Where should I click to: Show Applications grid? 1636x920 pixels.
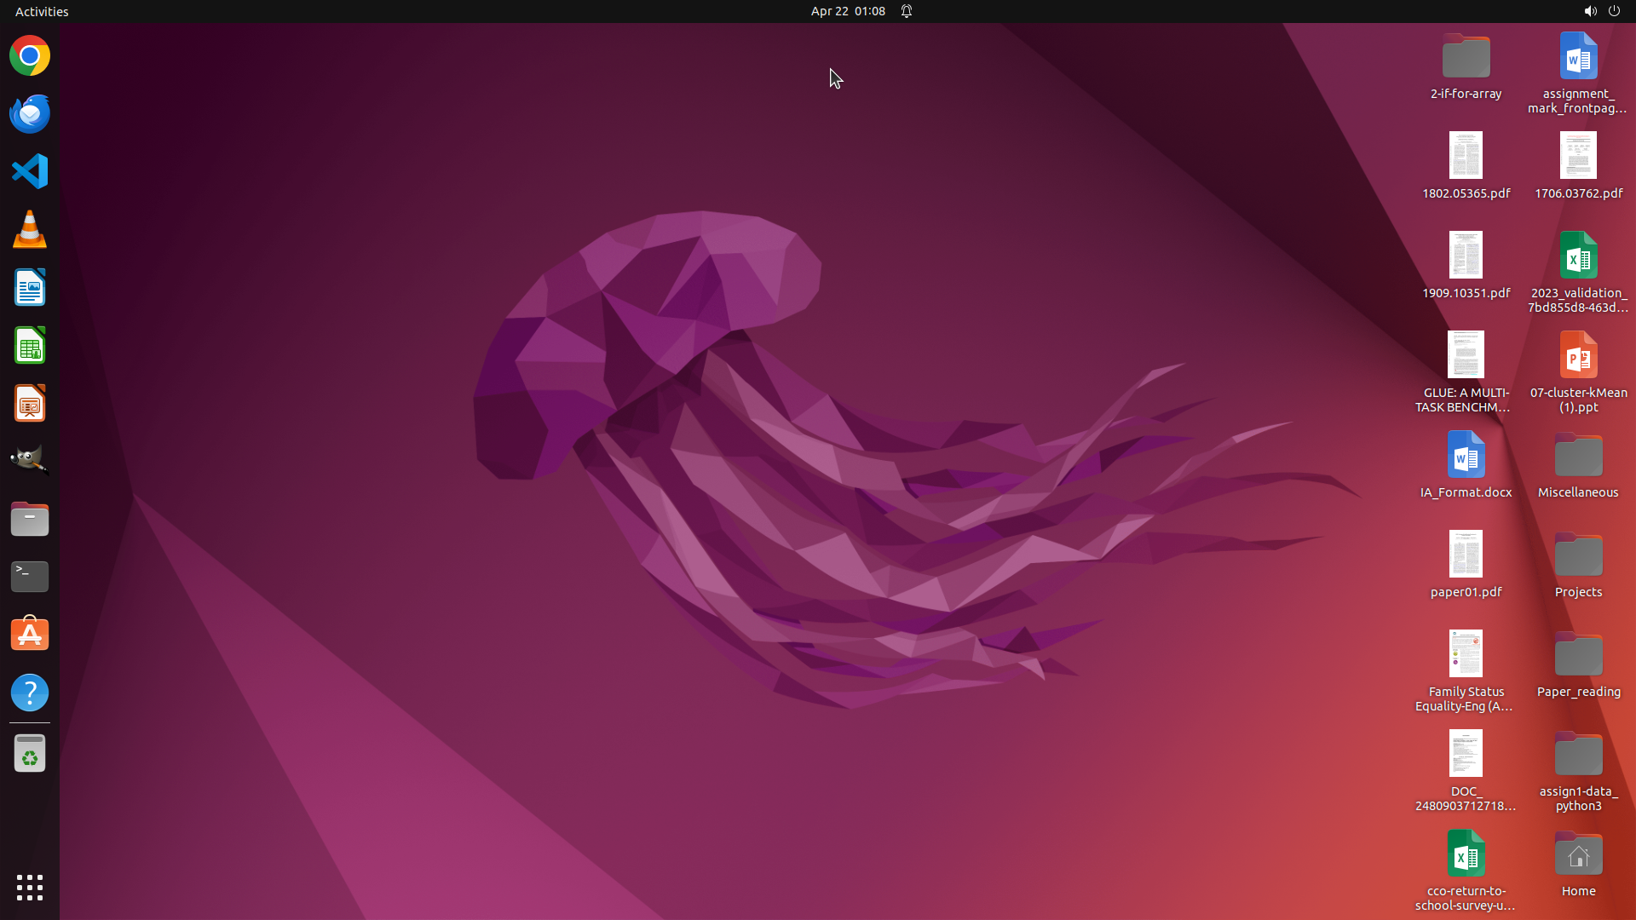(30, 888)
